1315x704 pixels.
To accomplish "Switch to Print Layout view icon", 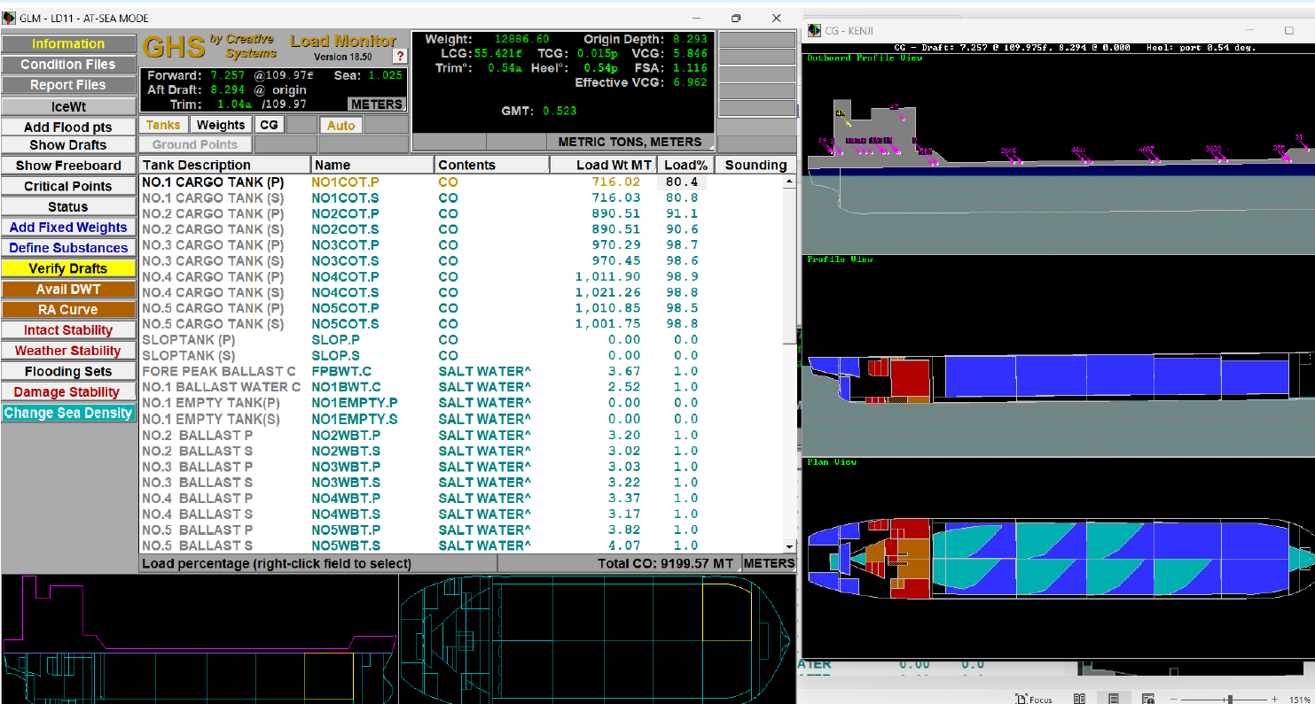I will pos(1114,699).
